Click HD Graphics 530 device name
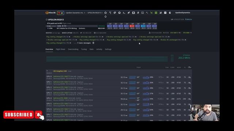This screenshot has width=234, height=131. pyautogui.click(x=60, y=71)
